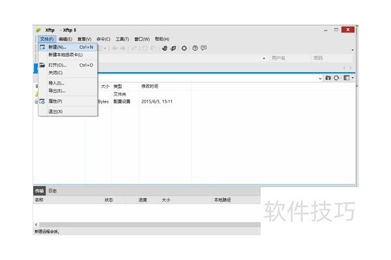Choose 新建本地选项卡(L) in the File menu
The width and height of the screenshot is (391, 260).
[65, 55]
